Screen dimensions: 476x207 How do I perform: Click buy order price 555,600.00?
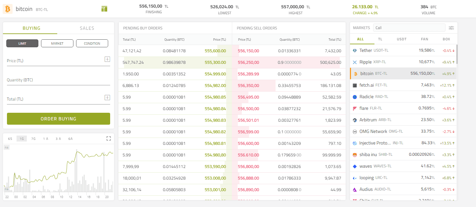click(x=215, y=51)
